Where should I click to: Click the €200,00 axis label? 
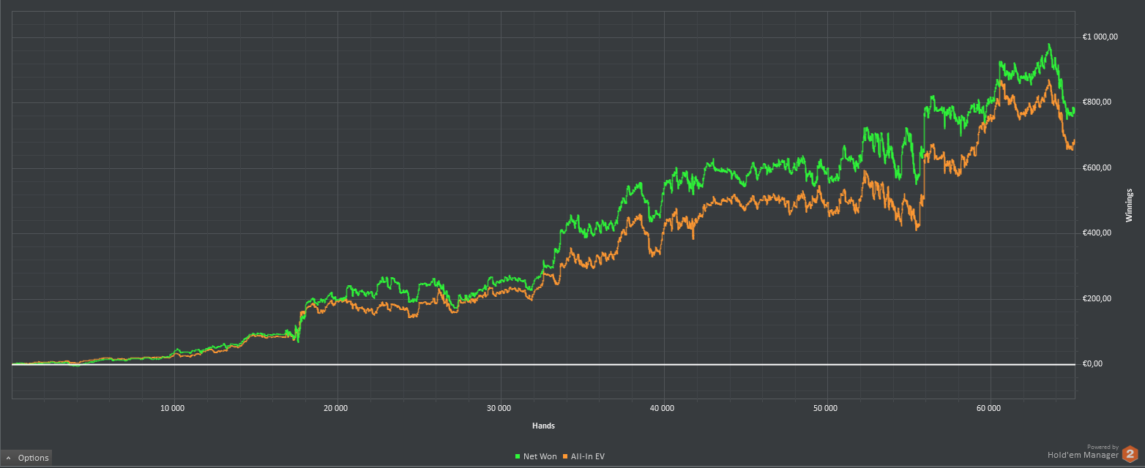pos(1097,298)
